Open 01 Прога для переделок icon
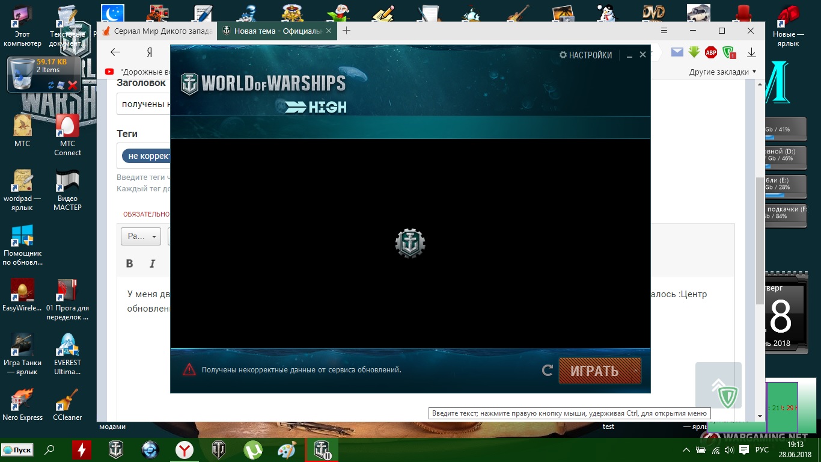This screenshot has height=462, width=821. point(67,300)
